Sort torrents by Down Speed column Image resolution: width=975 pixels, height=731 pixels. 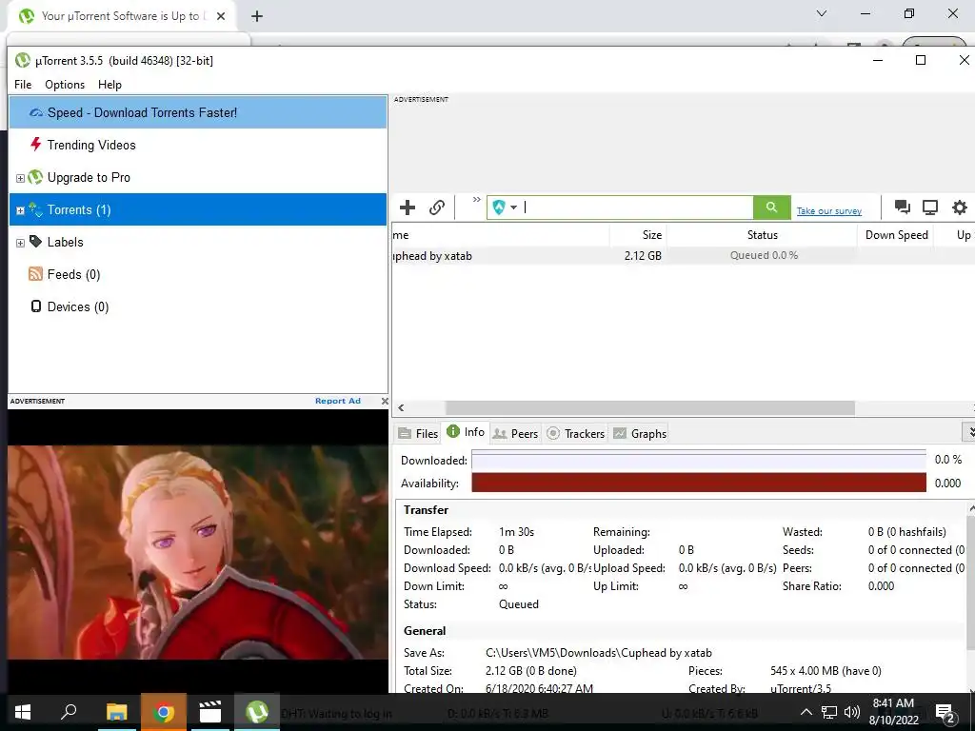click(x=895, y=235)
